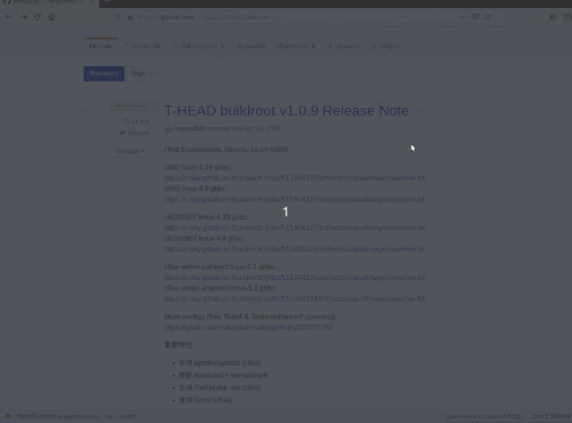Click the 'c9xx series compact linux-5.1 glibc:' text
This screenshot has height=423, width=572.
pos(220,266)
